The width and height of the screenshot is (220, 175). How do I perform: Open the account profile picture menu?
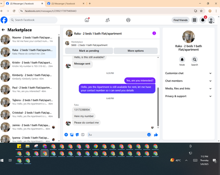pyautogui.click(x=211, y=20)
